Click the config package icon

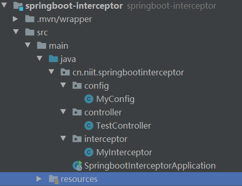click(x=77, y=85)
